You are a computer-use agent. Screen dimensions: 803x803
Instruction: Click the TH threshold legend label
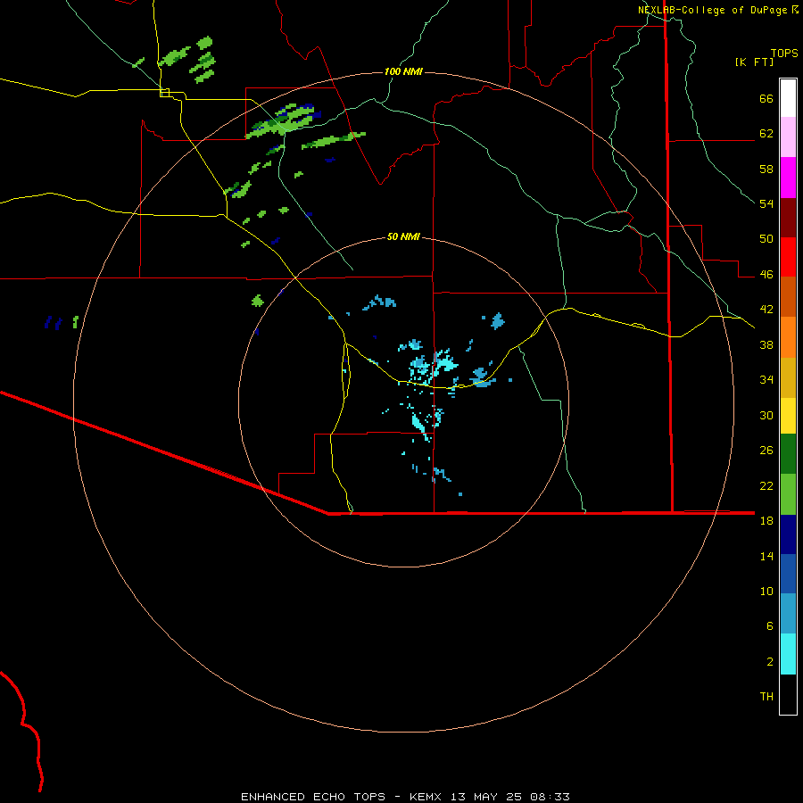point(766,697)
